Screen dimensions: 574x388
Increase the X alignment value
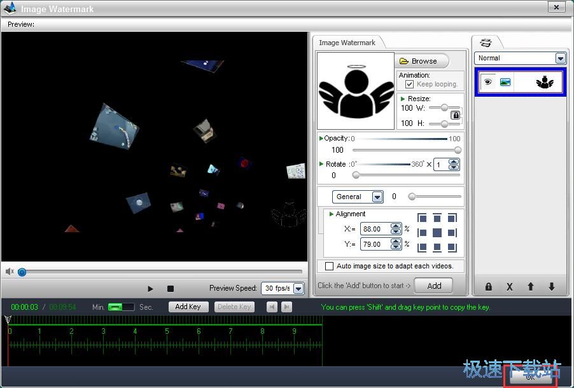pyautogui.click(x=395, y=226)
